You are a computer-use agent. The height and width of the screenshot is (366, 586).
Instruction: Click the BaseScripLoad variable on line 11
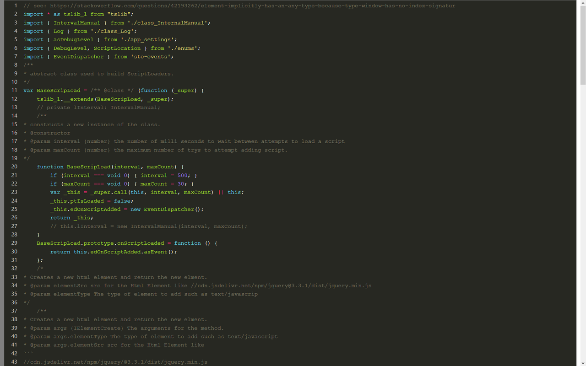click(59, 90)
